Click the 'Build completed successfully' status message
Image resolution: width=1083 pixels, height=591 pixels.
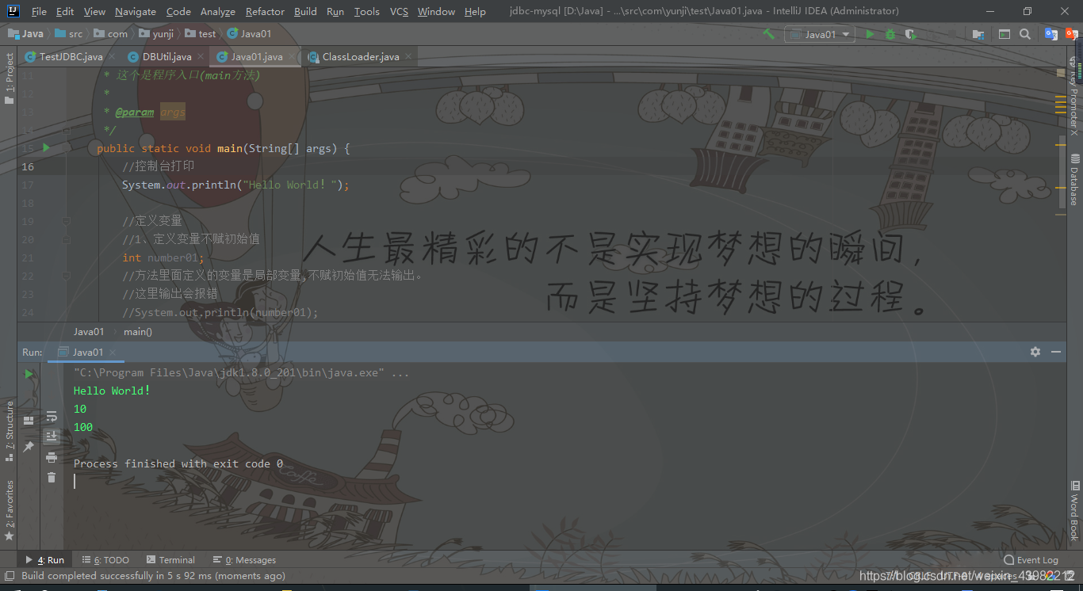point(153,576)
